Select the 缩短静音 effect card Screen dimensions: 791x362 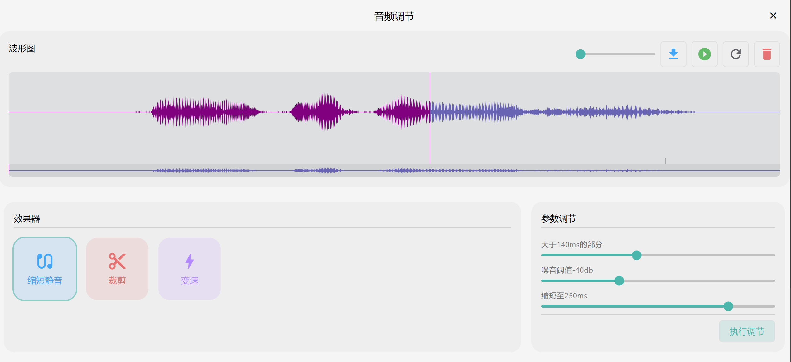coord(45,269)
